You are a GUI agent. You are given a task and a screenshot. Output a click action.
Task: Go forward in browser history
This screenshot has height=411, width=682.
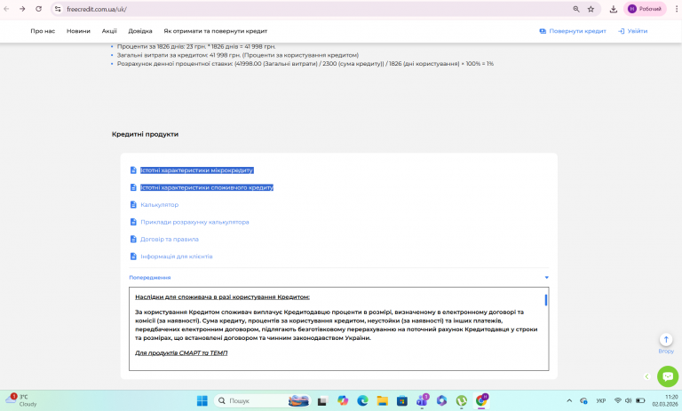tap(22, 9)
